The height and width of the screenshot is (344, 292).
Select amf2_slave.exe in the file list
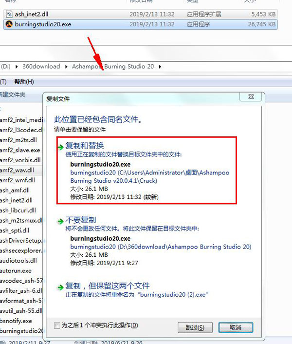[20, 150]
